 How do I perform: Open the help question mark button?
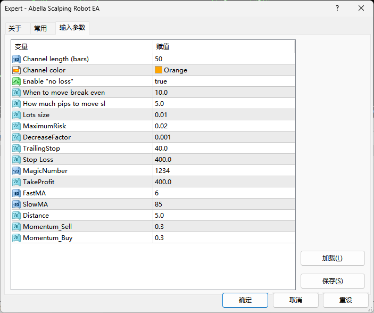pos(337,8)
